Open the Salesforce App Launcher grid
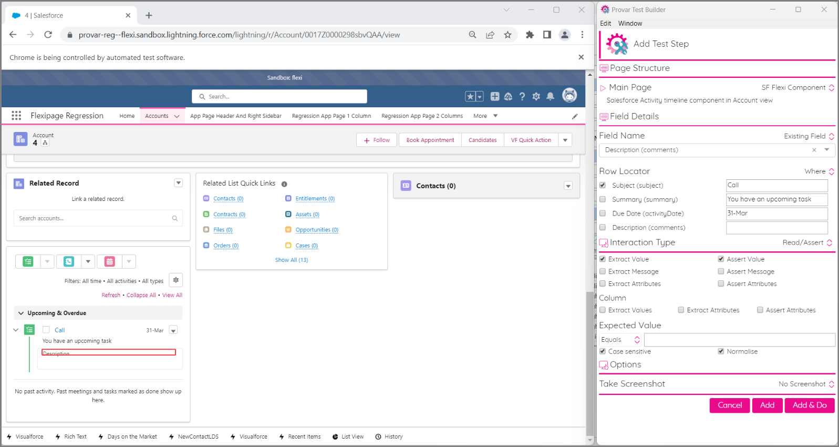 [x=16, y=116]
